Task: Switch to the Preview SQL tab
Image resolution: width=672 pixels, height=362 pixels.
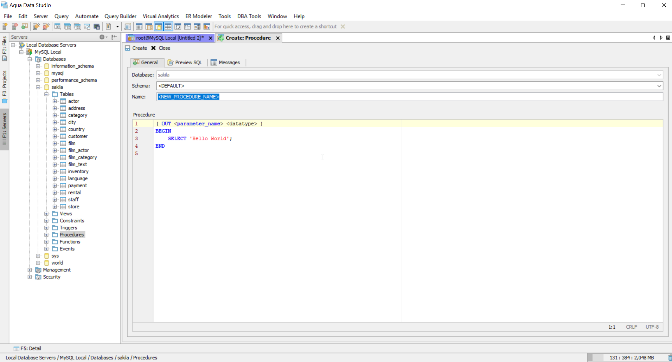Action: tap(185, 63)
